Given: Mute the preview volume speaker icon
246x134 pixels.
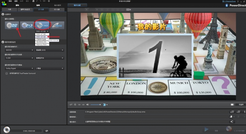Looking at the screenshot, I should (x=88, y=105).
